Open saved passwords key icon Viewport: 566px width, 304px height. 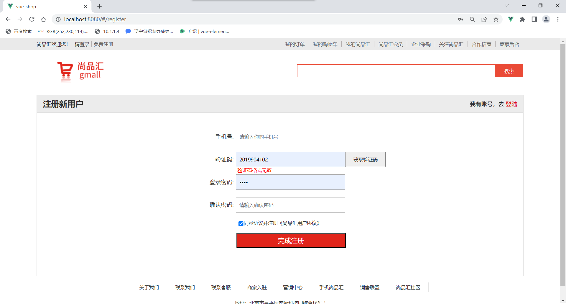[460, 19]
